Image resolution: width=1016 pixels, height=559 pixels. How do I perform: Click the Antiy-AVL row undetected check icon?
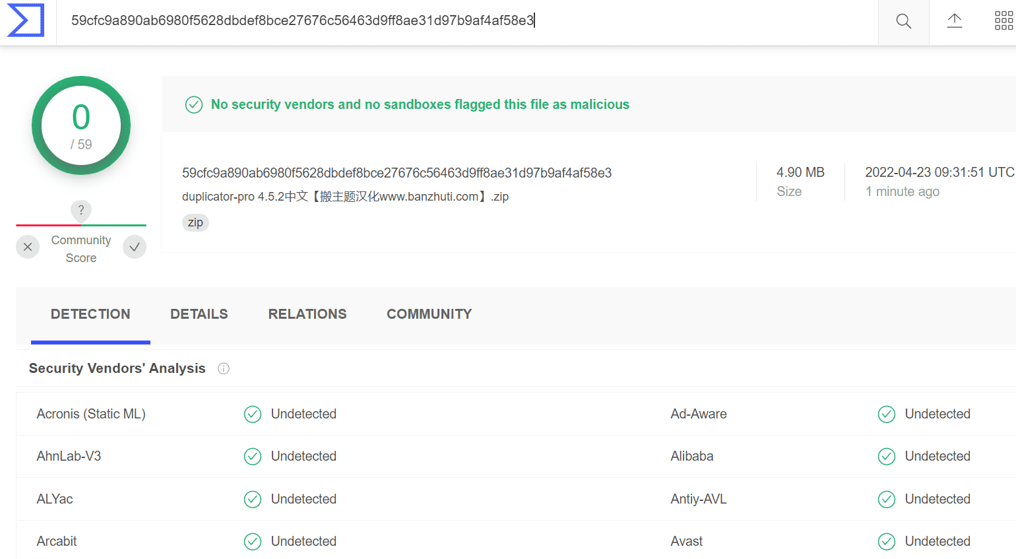click(x=887, y=500)
